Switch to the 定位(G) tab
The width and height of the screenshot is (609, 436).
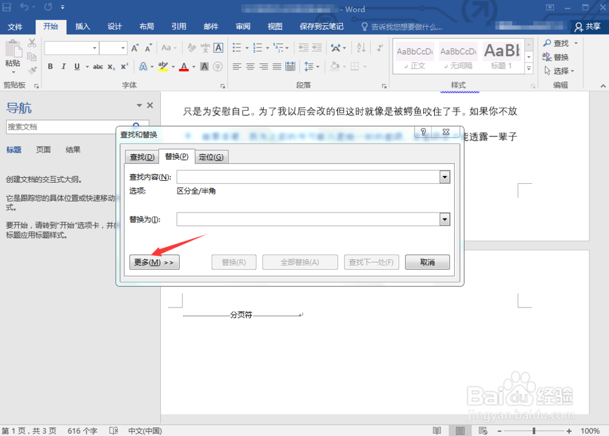[x=212, y=156]
